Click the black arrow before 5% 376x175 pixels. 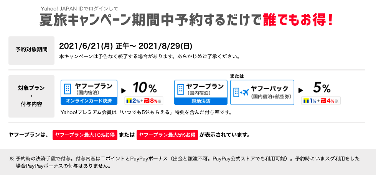tap(300, 91)
